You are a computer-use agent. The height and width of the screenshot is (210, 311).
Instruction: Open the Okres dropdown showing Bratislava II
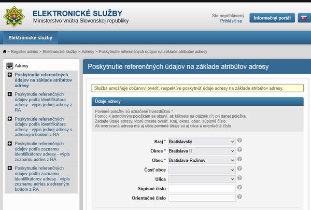202,150
